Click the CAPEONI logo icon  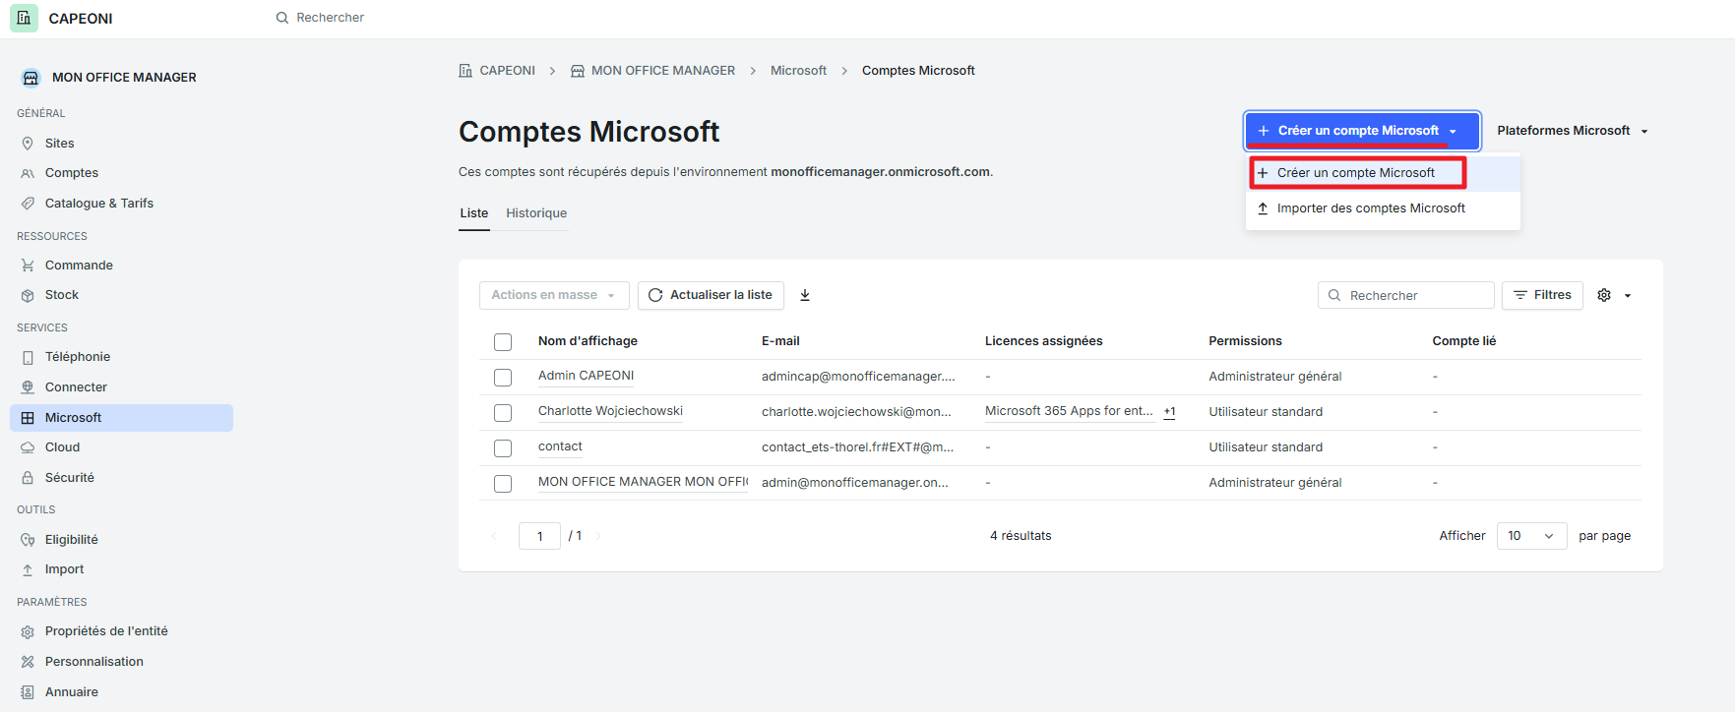coord(24,18)
